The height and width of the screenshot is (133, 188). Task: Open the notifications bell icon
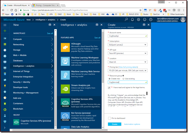pyautogui.click(x=132, y=19)
